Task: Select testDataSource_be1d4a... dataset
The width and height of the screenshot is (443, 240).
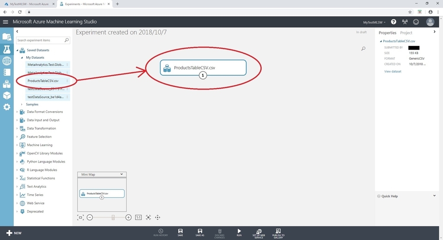Action: (x=48, y=97)
